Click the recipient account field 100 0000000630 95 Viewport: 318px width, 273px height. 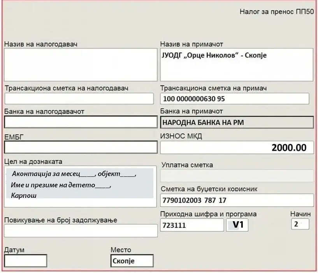tap(235, 99)
